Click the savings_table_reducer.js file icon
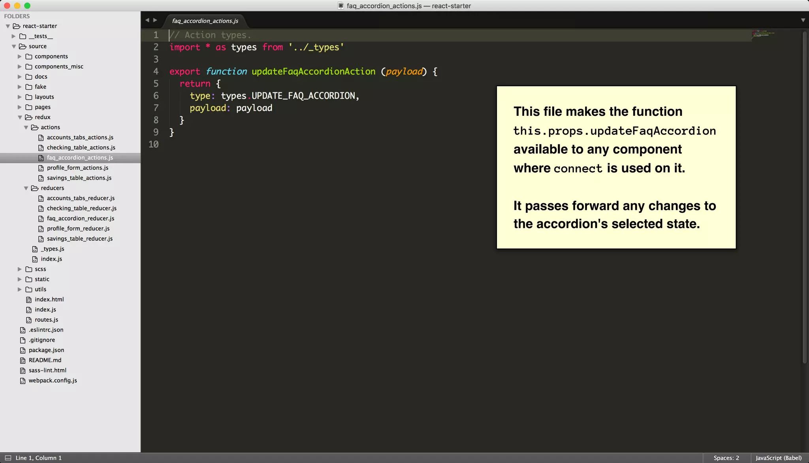Image resolution: width=809 pixels, height=463 pixels. [x=41, y=239]
